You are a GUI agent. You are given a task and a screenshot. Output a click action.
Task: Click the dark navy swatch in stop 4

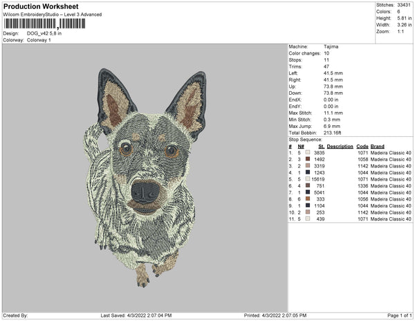308,172
